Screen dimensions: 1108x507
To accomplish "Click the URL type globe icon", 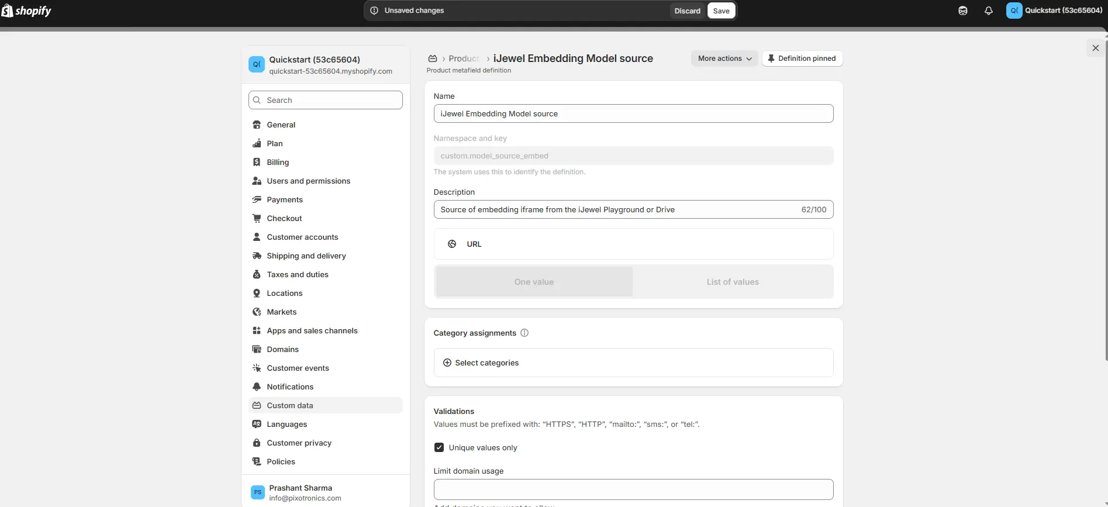I will pos(452,244).
